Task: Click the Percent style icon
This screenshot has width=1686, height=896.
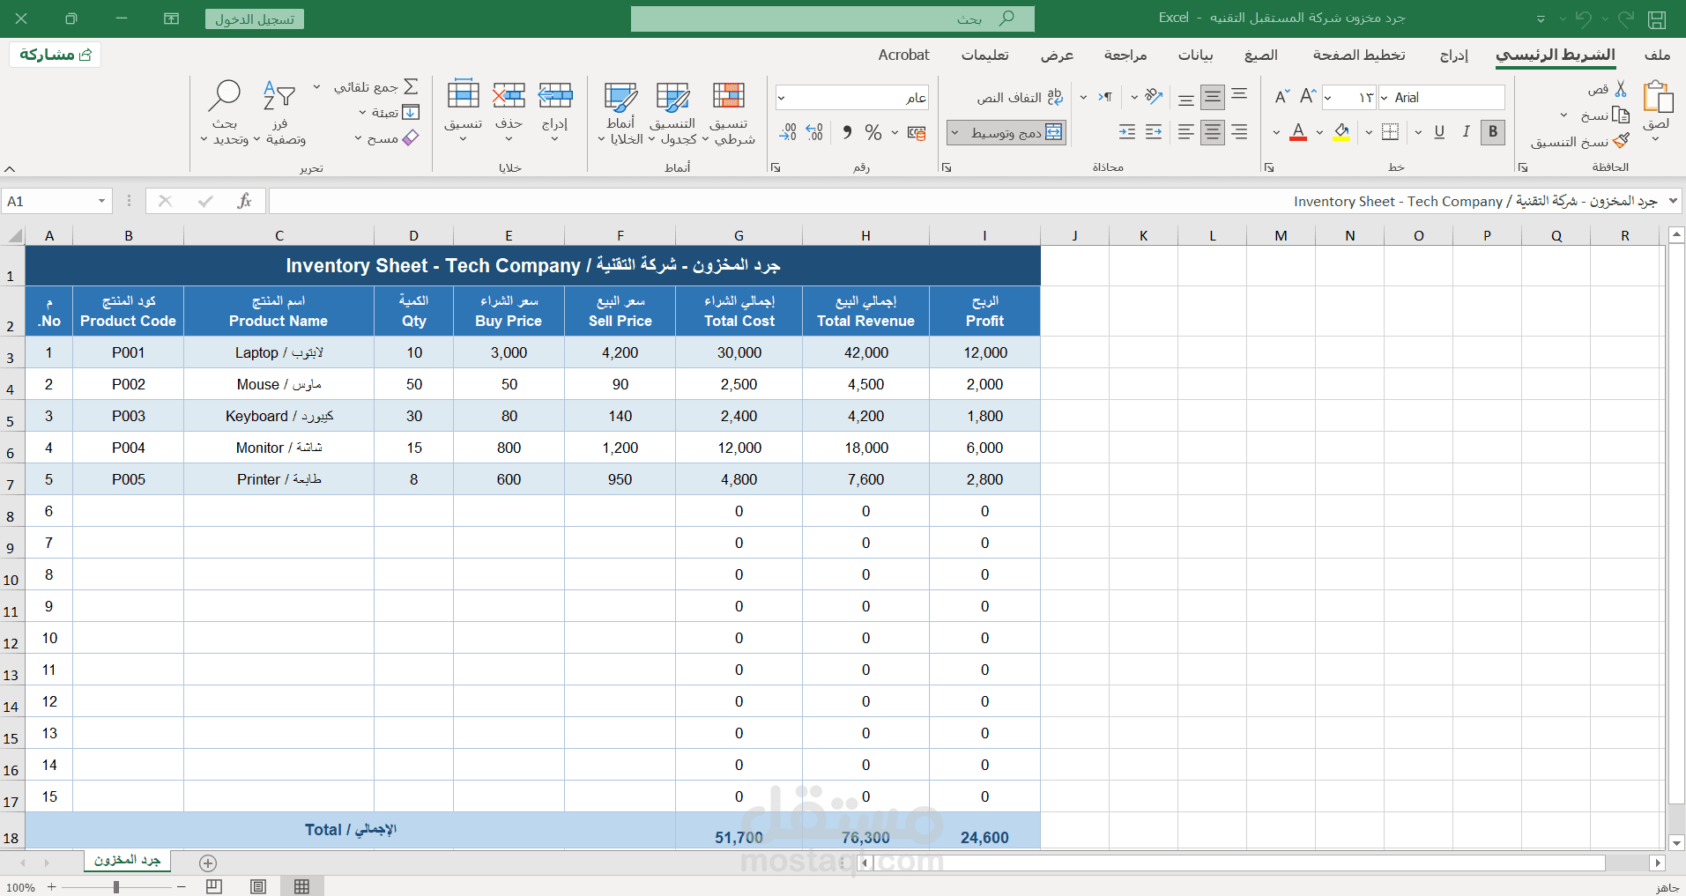Action: click(873, 132)
